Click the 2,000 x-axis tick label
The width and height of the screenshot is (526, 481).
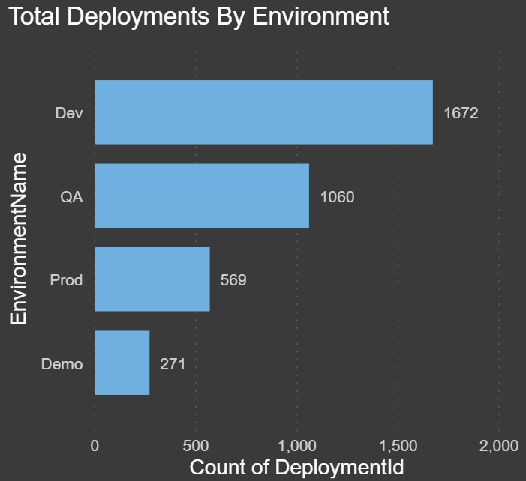[498, 445]
